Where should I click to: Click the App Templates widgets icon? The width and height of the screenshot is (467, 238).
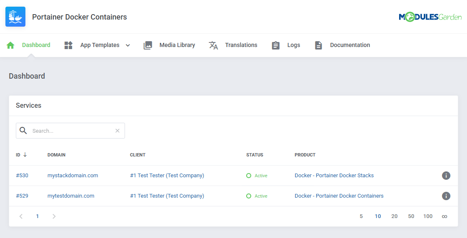(68, 45)
